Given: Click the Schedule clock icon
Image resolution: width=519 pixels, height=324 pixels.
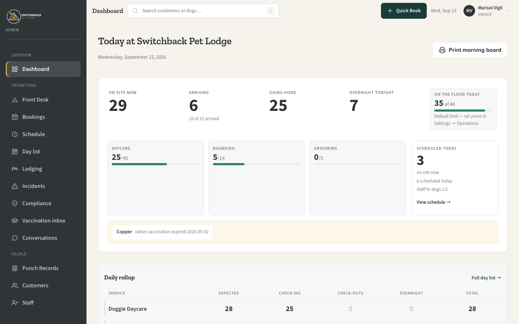Looking at the screenshot, I should point(15,134).
